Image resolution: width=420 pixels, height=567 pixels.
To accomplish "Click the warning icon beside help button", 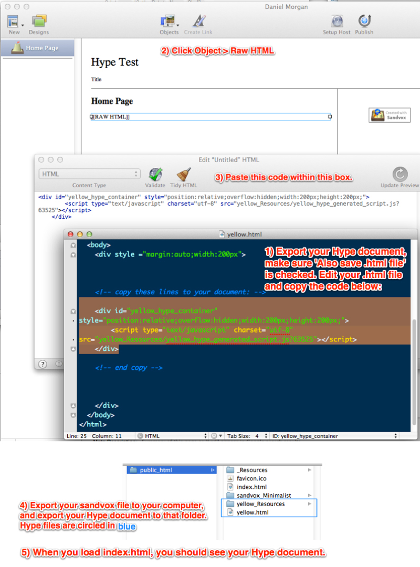I will (x=59, y=363).
